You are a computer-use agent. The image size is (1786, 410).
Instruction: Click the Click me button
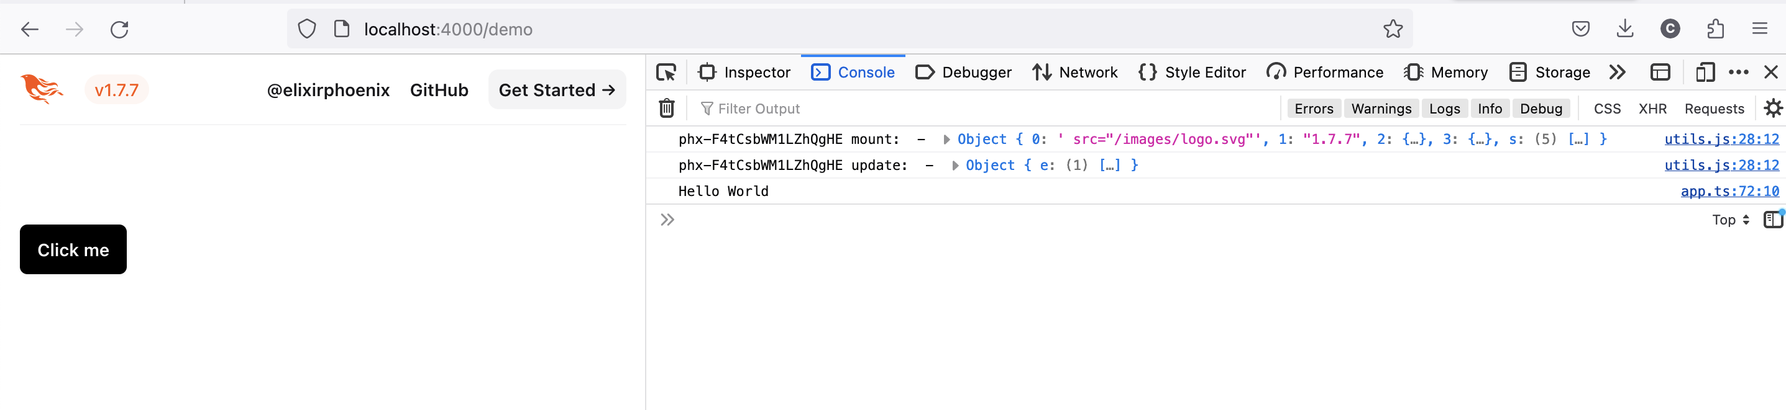(x=73, y=249)
